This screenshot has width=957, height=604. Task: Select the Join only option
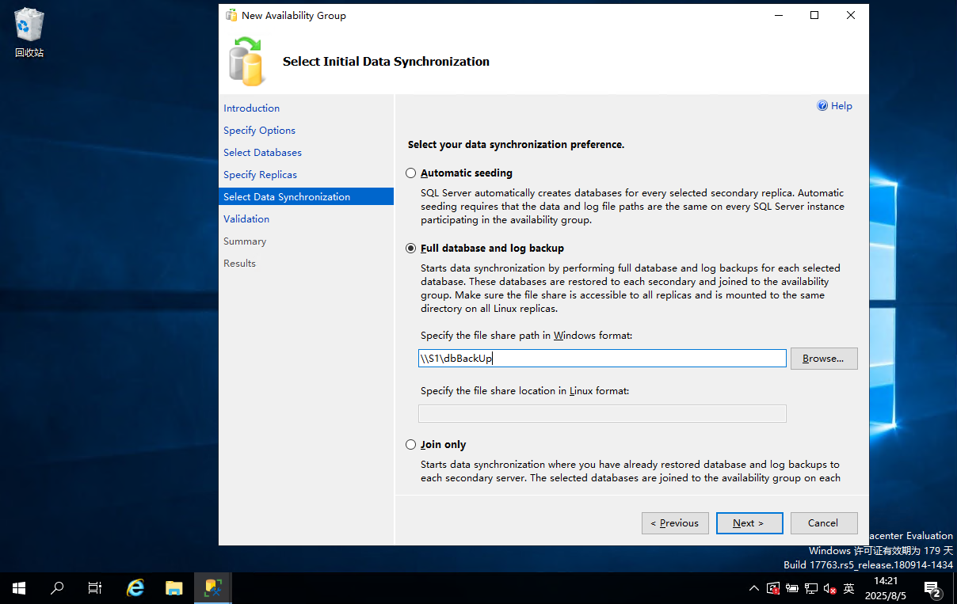[410, 444]
